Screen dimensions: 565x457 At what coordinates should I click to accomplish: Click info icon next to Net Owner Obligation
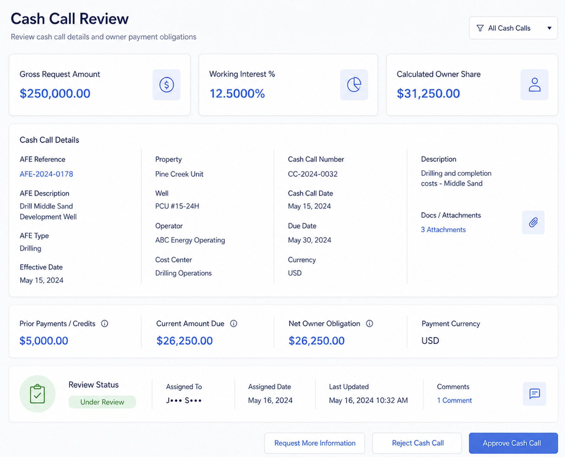click(x=369, y=324)
